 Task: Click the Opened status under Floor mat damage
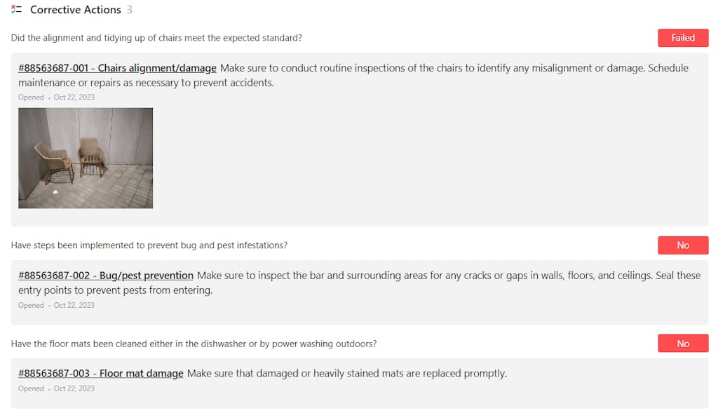31,388
